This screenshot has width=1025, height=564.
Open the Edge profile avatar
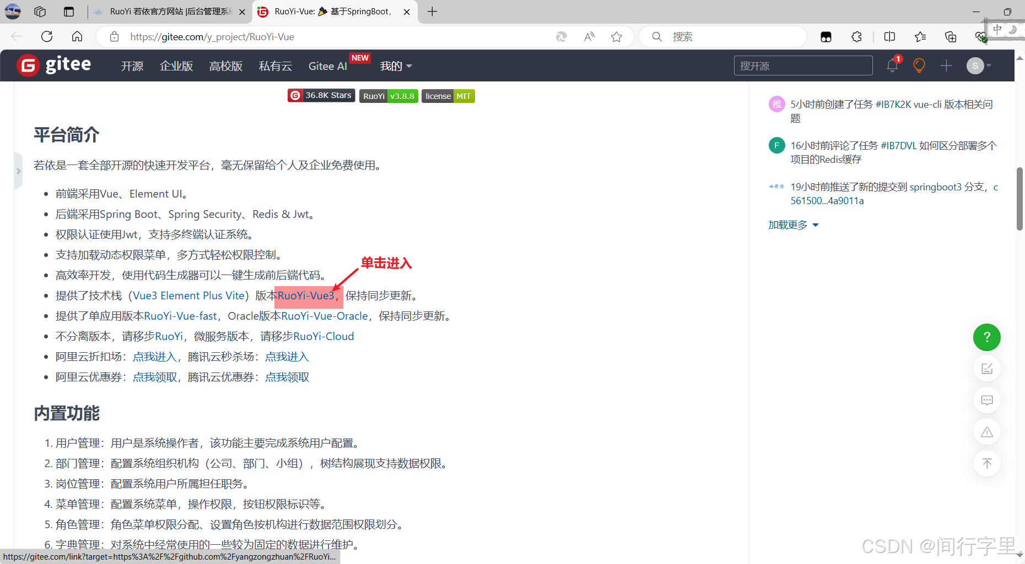click(13, 12)
